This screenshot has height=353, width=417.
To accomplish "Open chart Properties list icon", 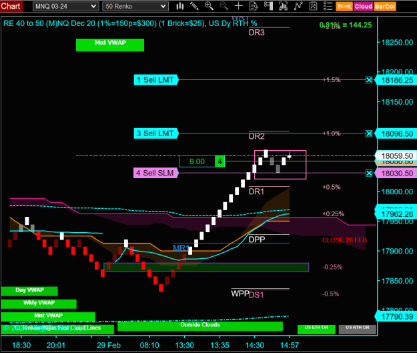I will [x=328, y=6].
